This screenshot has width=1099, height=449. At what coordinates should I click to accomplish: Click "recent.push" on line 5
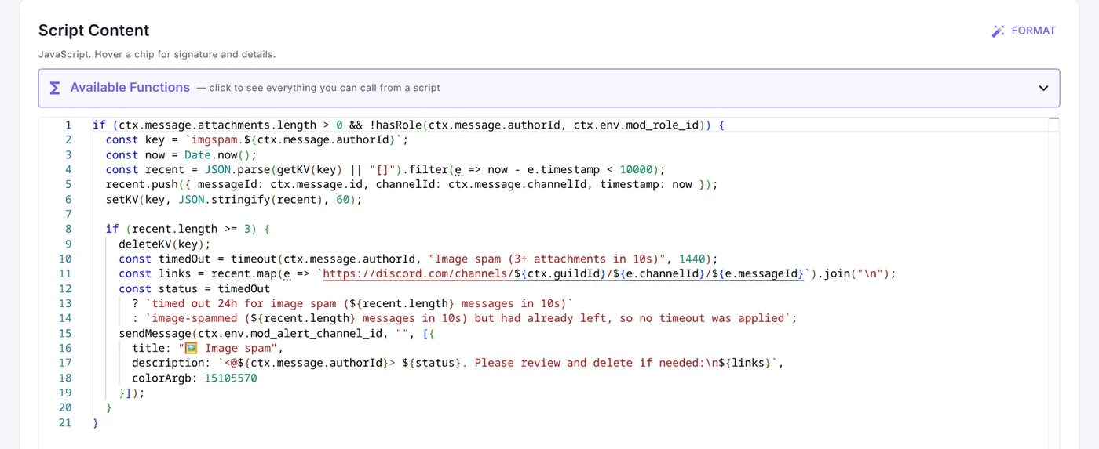(142, 184)
